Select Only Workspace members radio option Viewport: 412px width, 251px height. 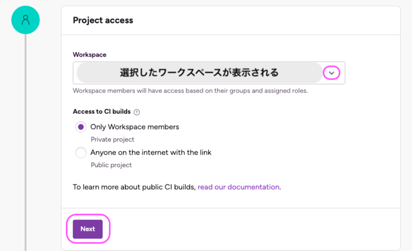coord(81,127)
